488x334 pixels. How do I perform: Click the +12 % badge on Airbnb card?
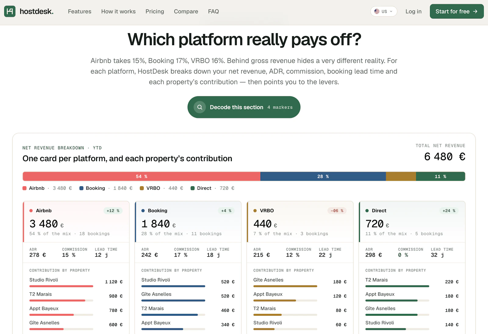(x=113, y=211)
